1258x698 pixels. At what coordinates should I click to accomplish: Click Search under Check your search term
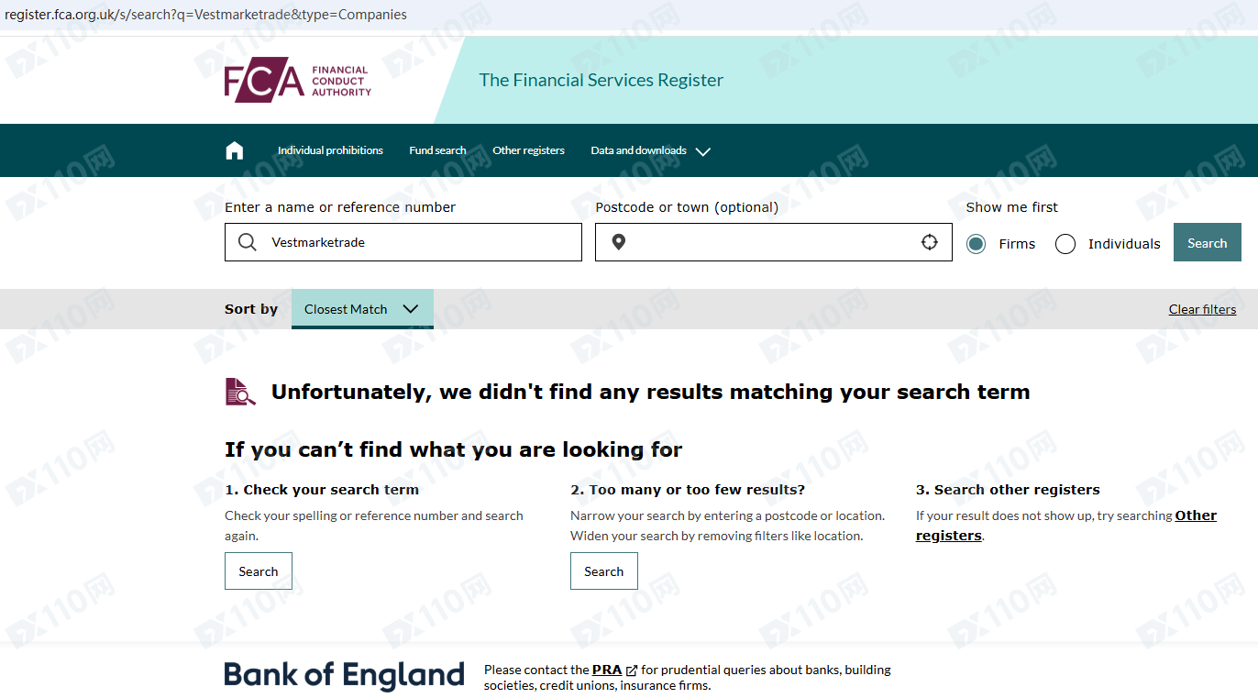click(259, 571)
